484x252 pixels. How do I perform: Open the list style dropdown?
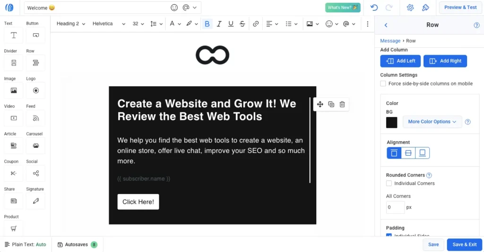tap(291, 24)
